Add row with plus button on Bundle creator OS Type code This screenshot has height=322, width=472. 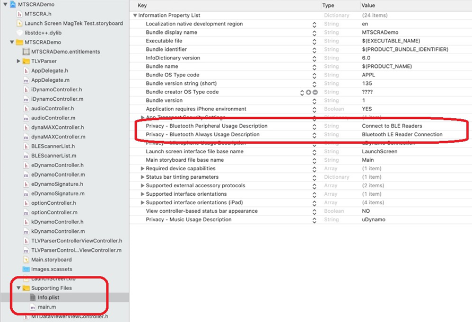click(x=309, y=92)
